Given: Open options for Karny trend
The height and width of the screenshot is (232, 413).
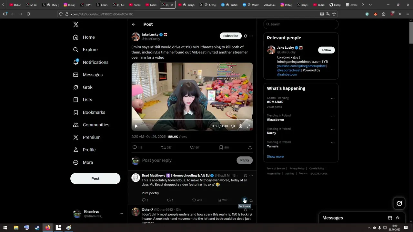Looking at the screenshot, I should coord(333,130).
